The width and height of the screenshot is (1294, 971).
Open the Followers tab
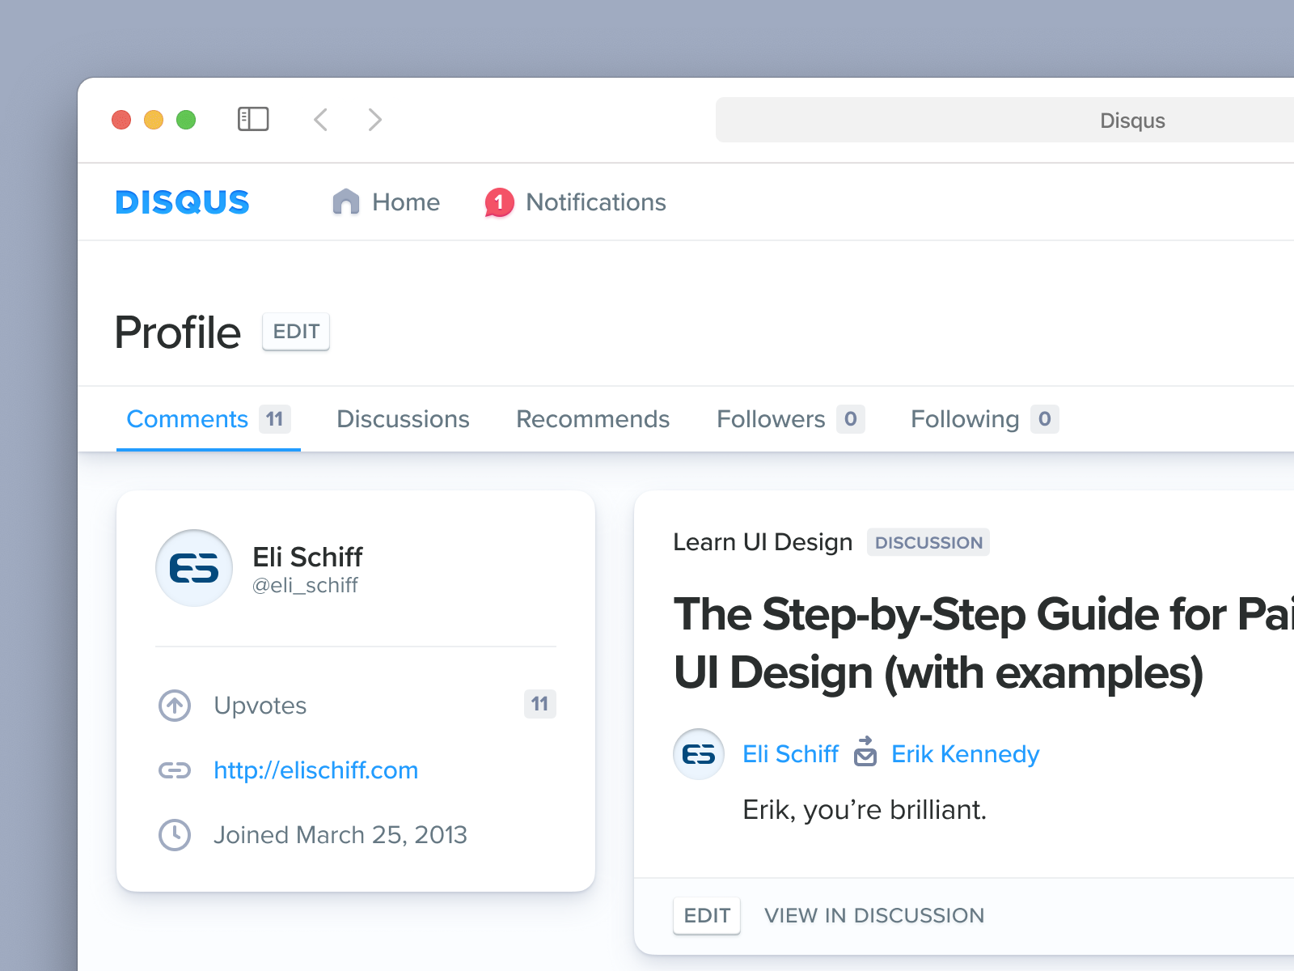pyautogui.click(x=771, y=418)
